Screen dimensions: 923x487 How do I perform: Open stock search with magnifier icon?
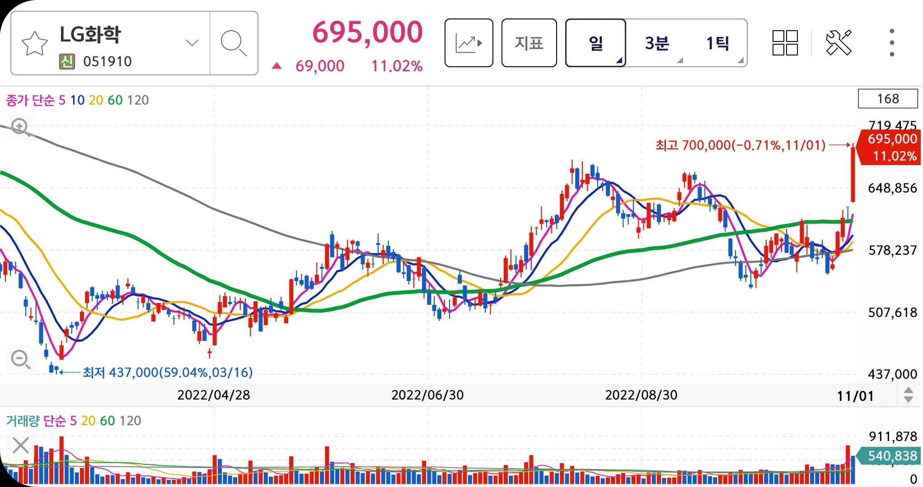(x=234, y=43)
